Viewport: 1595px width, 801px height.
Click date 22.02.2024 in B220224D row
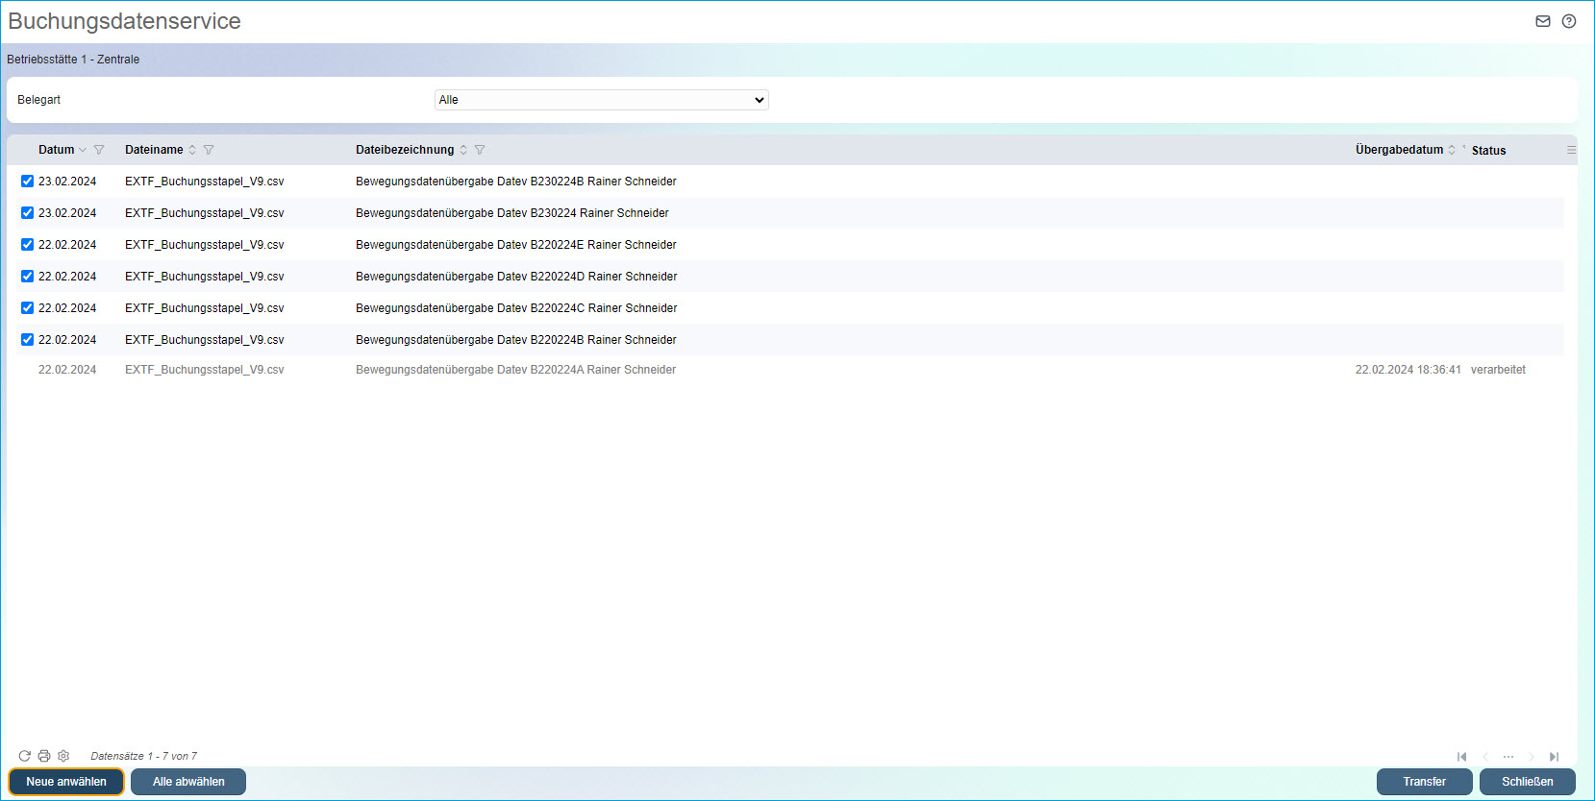(67, 277)
